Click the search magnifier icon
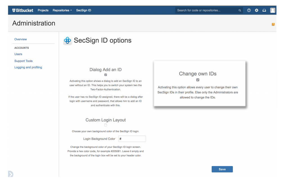Viewport: 288px width, 189px height. point(240,10)
